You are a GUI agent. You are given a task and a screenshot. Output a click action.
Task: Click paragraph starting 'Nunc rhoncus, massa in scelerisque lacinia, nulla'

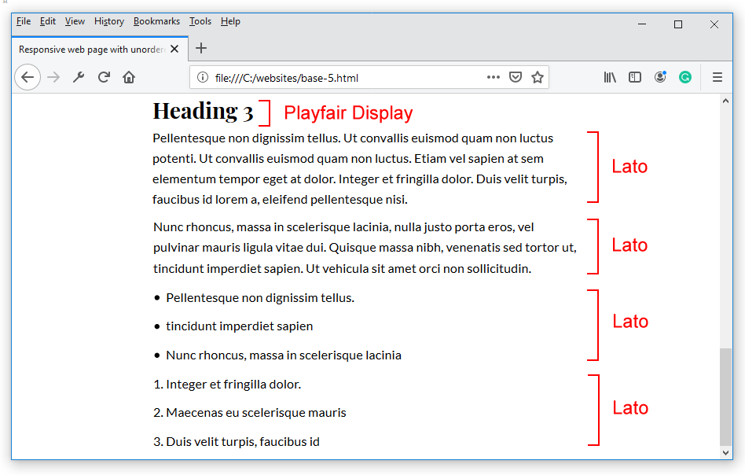365,248
